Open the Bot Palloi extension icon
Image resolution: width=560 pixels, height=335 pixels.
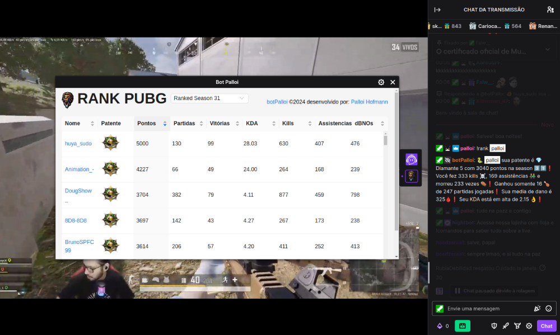pyautogui.click(x=412, y=176)
